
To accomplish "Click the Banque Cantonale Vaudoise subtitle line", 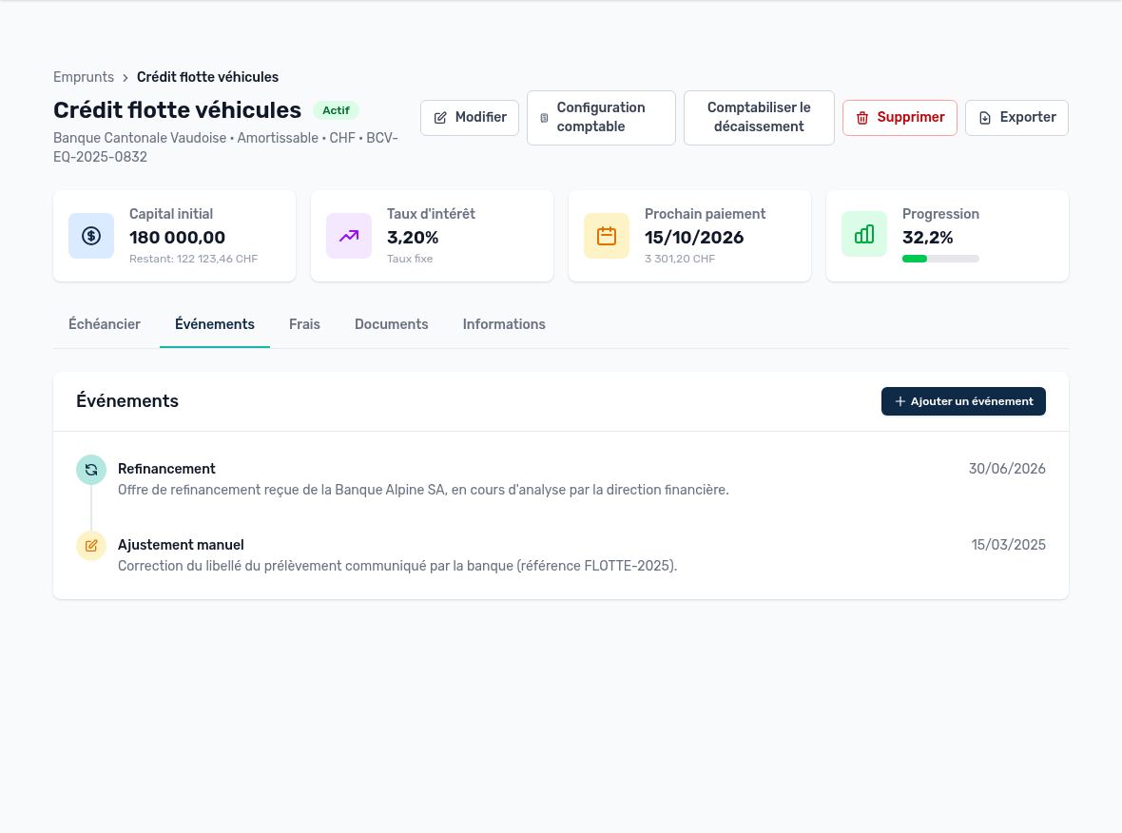I will [226, 147].
